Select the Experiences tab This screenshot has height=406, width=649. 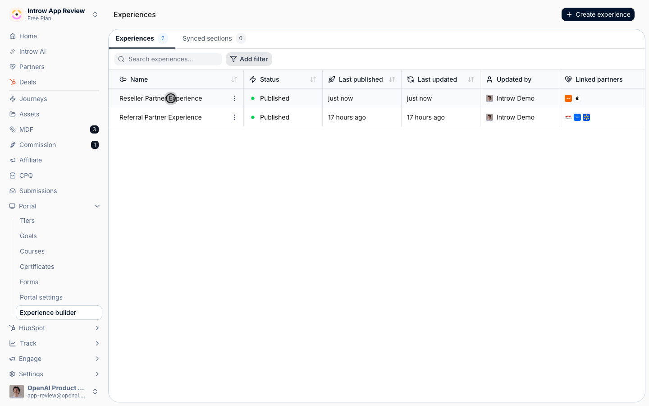coord(142,38)
